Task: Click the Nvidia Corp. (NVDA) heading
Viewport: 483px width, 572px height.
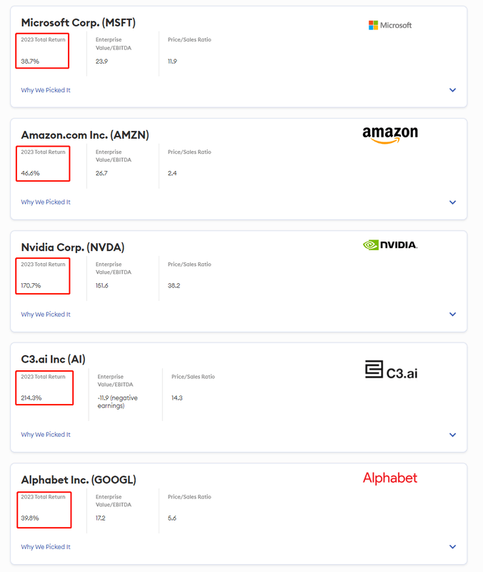Action: pyautogui.click(x=72, y=247)
